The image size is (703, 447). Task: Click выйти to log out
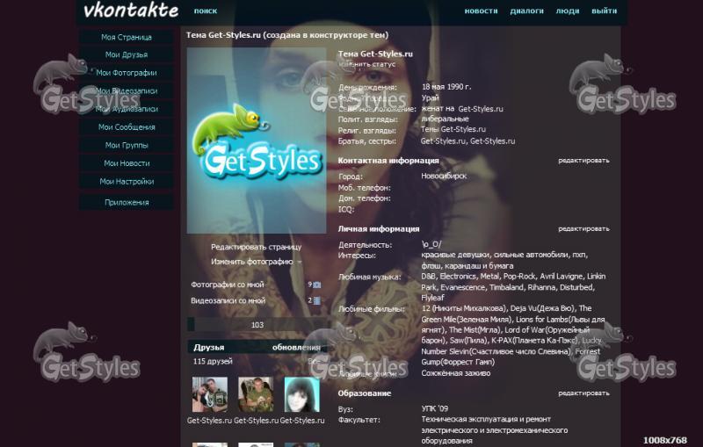point(604,11)
